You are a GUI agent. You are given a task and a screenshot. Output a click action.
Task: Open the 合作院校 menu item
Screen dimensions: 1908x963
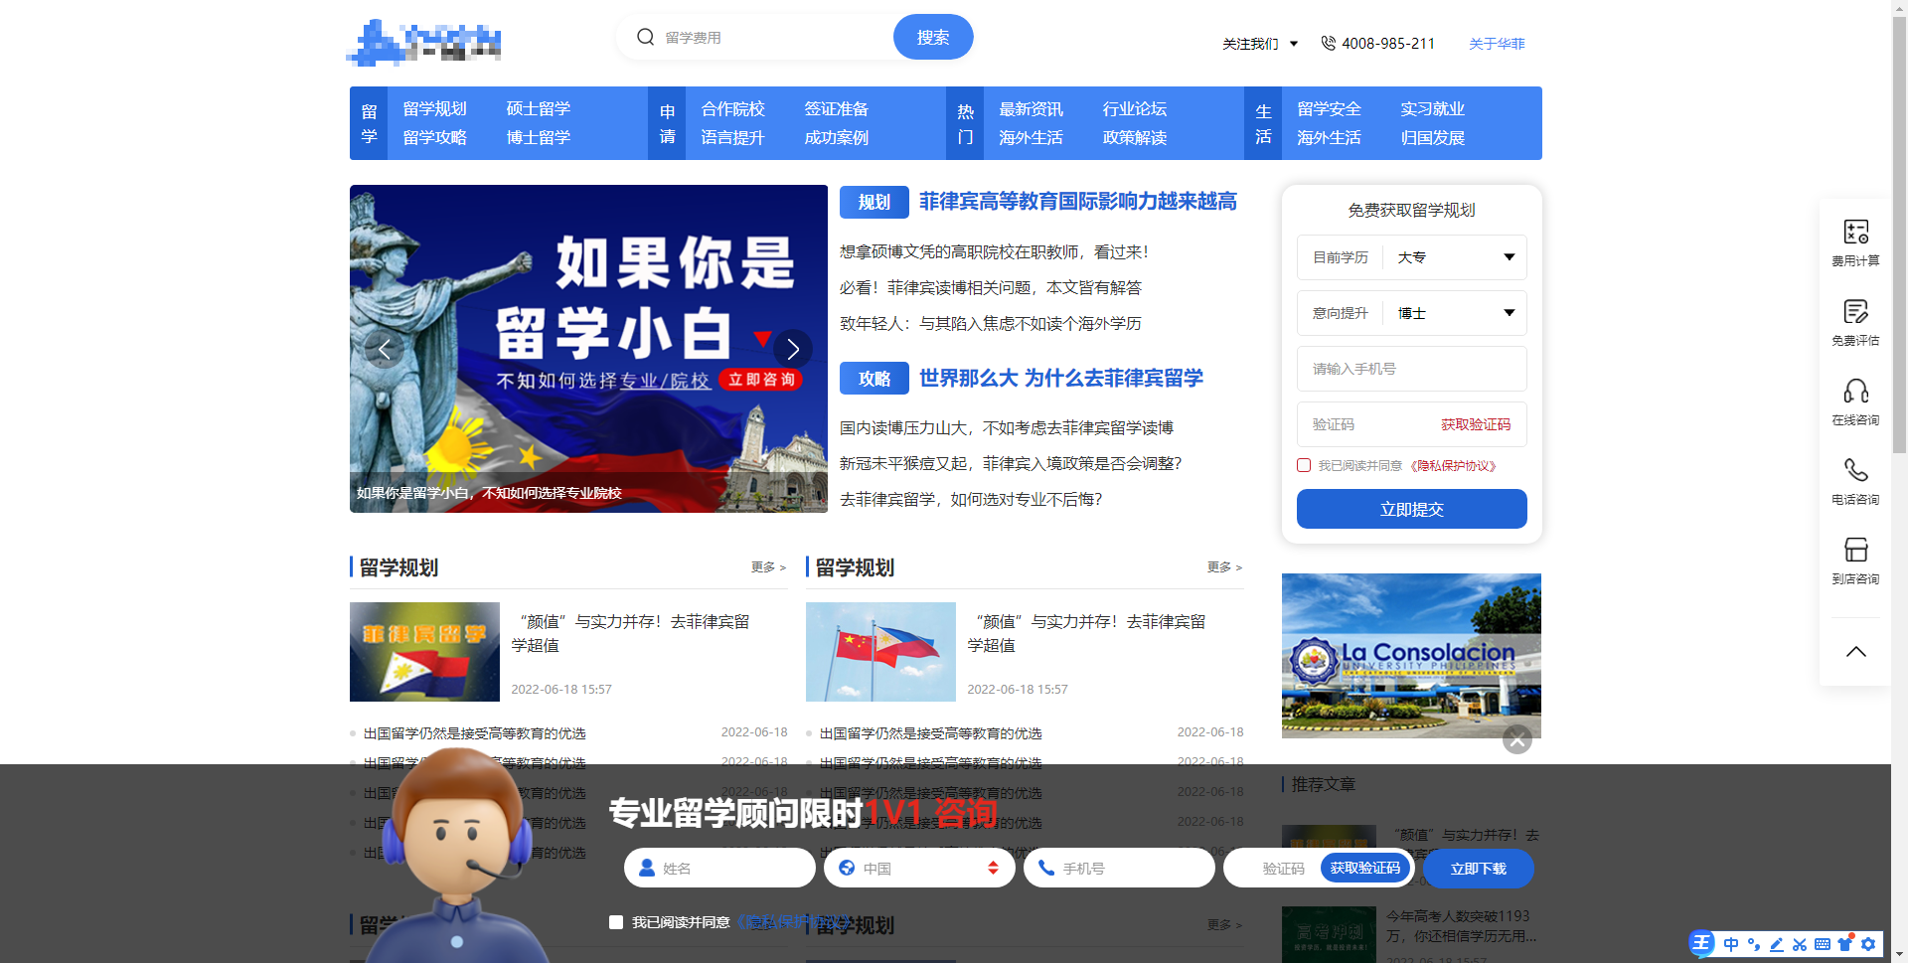pos(732,108)
